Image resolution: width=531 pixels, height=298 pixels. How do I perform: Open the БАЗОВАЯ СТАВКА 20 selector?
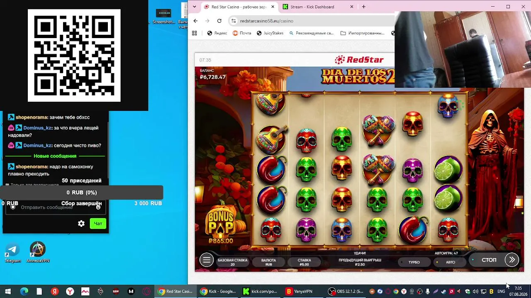pyautogui.click(x=232, y=262)
